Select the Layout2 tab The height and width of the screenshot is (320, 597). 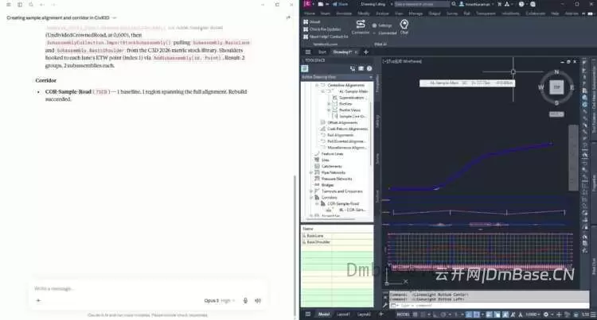[364, 314]
